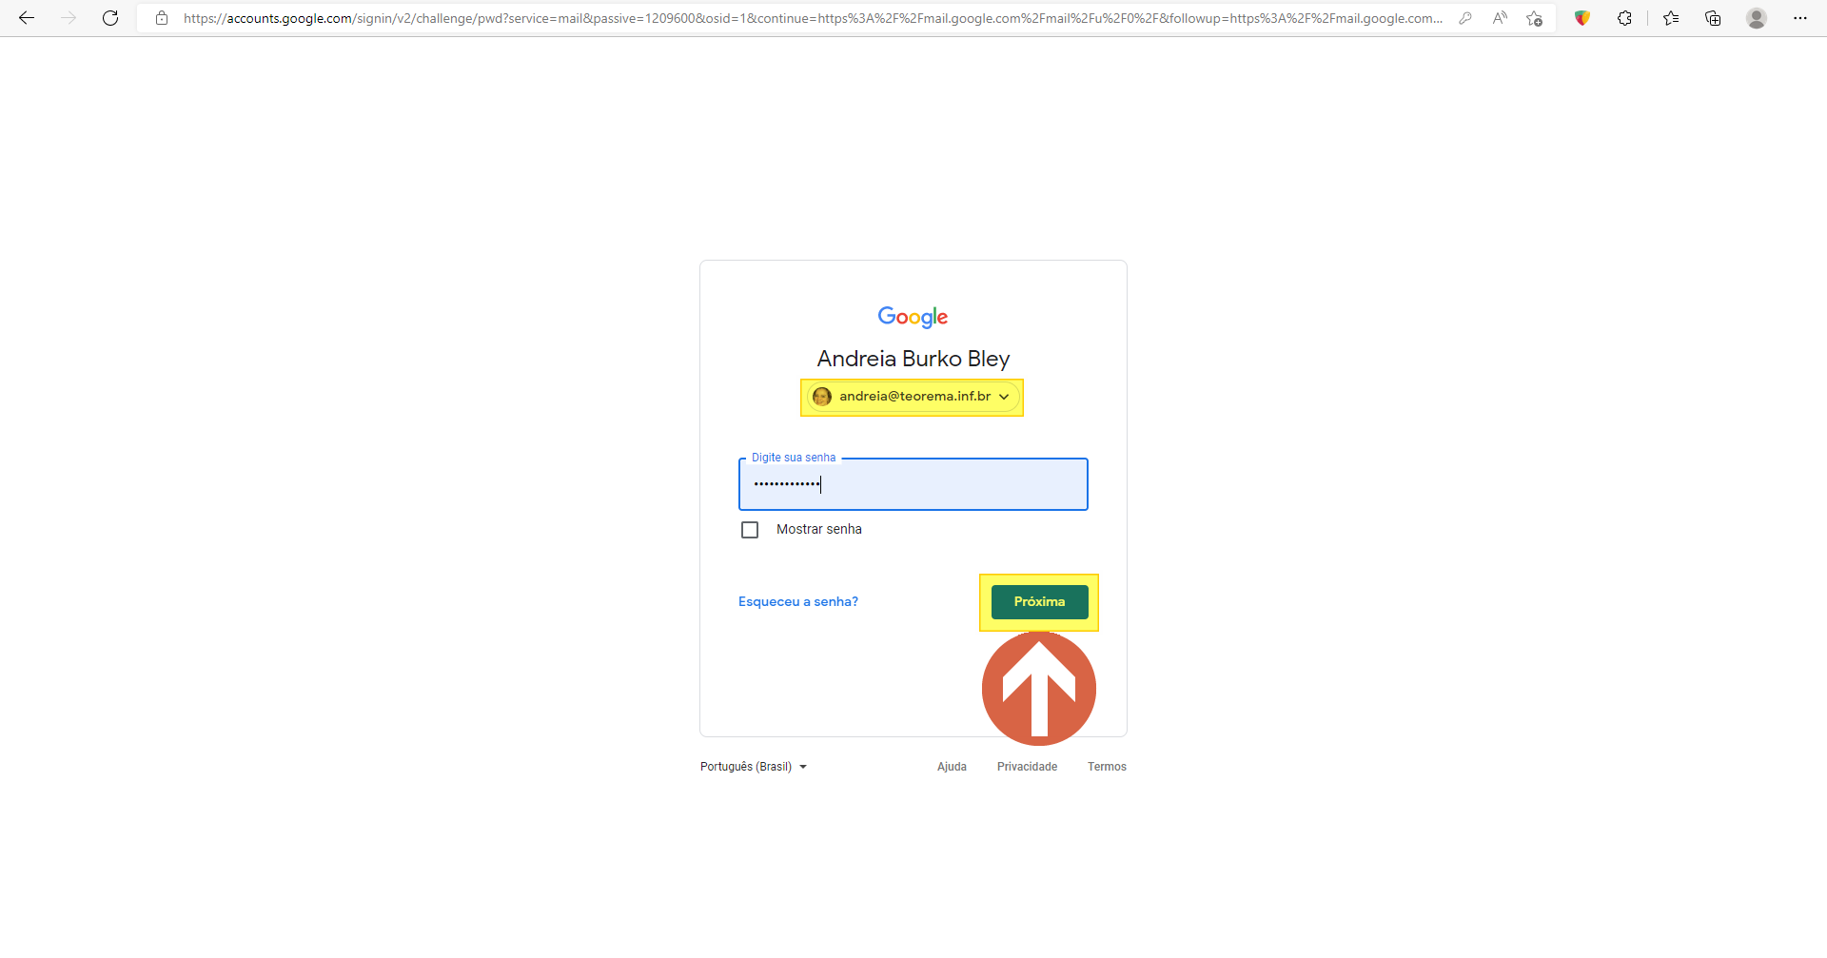Click Esqueceu a senha link
Image resolution: width=1827 pixels, height=958 pixels.
(x=798, y=602)
